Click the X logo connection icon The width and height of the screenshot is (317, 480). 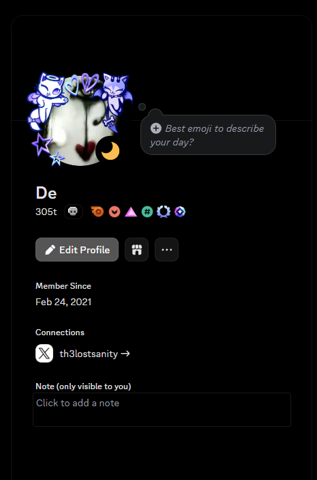[44, 354]
